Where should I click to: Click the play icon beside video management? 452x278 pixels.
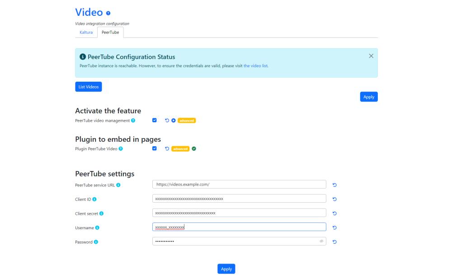174,120
